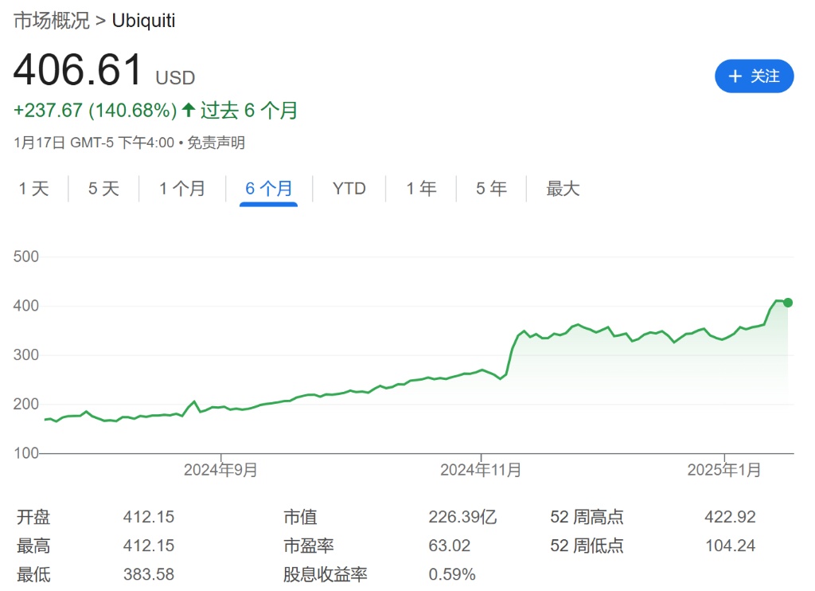815x591 pixels.
Task: Show the 最大 full history range
Action: pos(563,189)
